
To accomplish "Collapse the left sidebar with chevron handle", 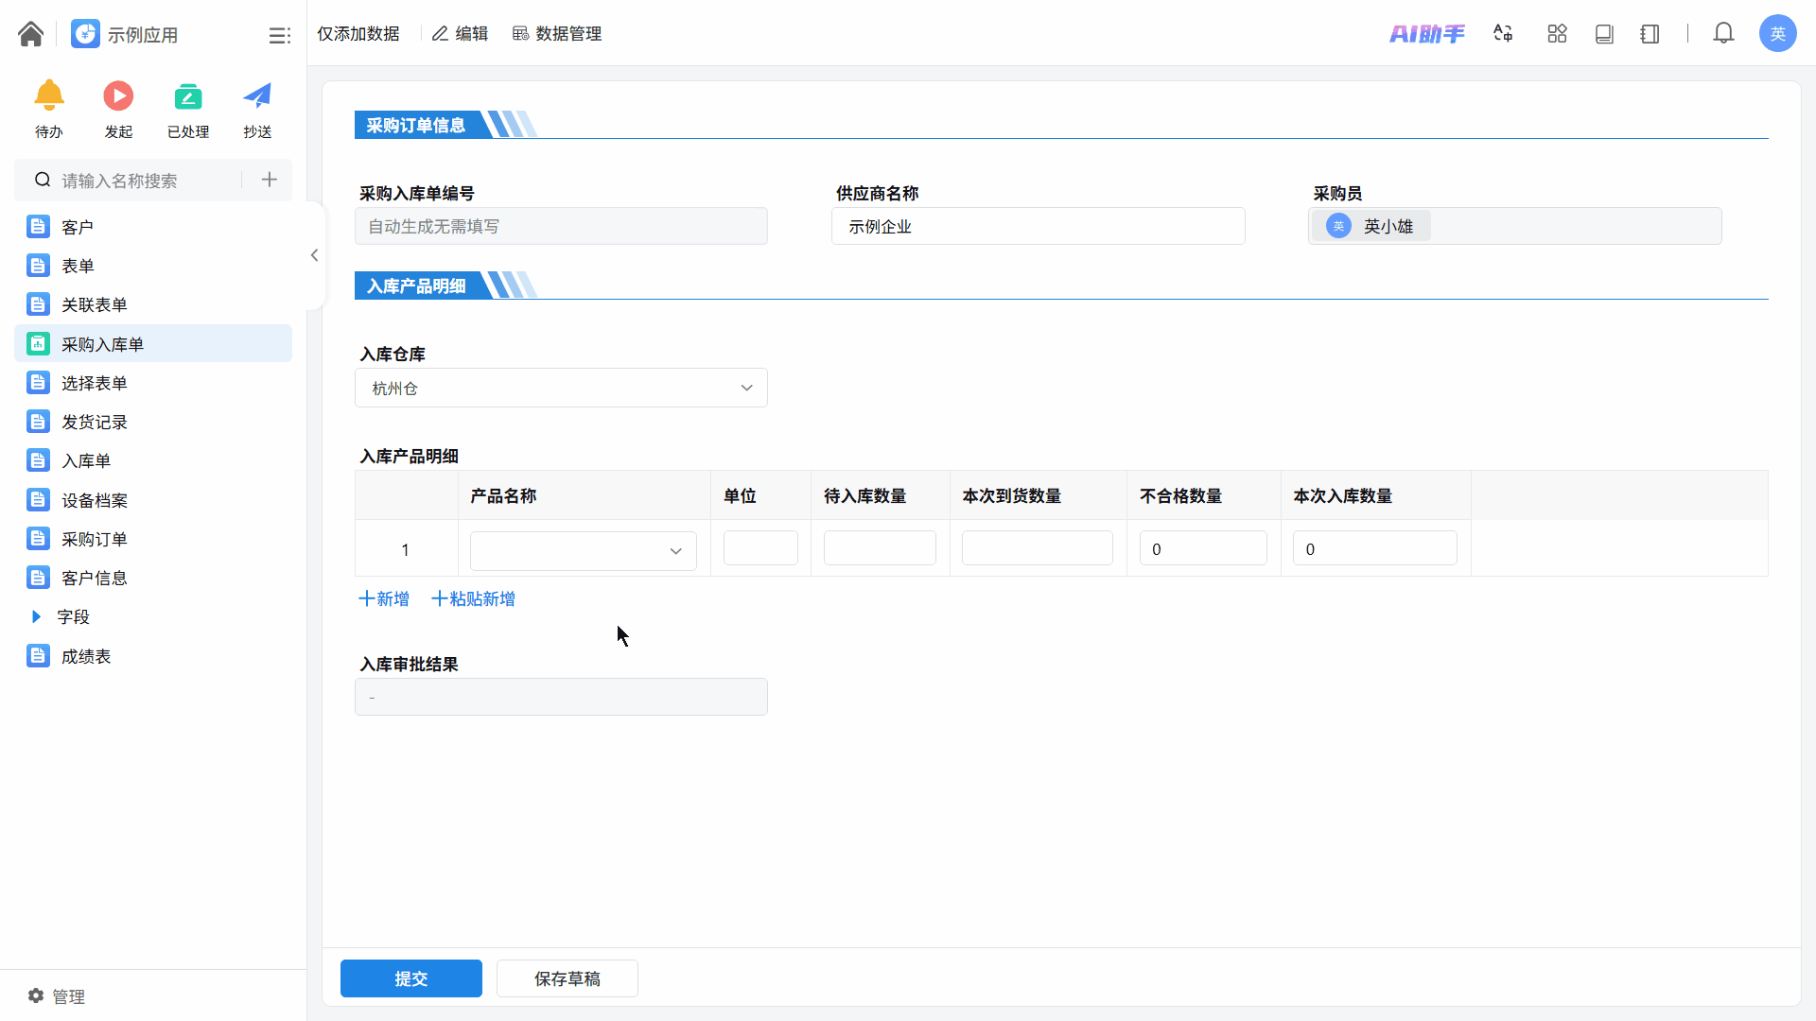I will [x=314, y=255].
